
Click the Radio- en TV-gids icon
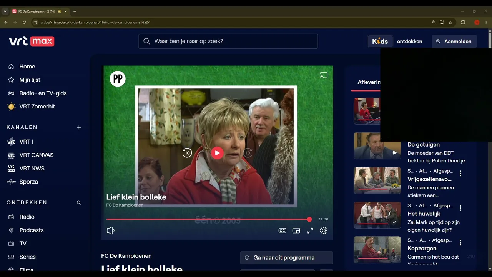pyautogui.click(x=11, y=93)
